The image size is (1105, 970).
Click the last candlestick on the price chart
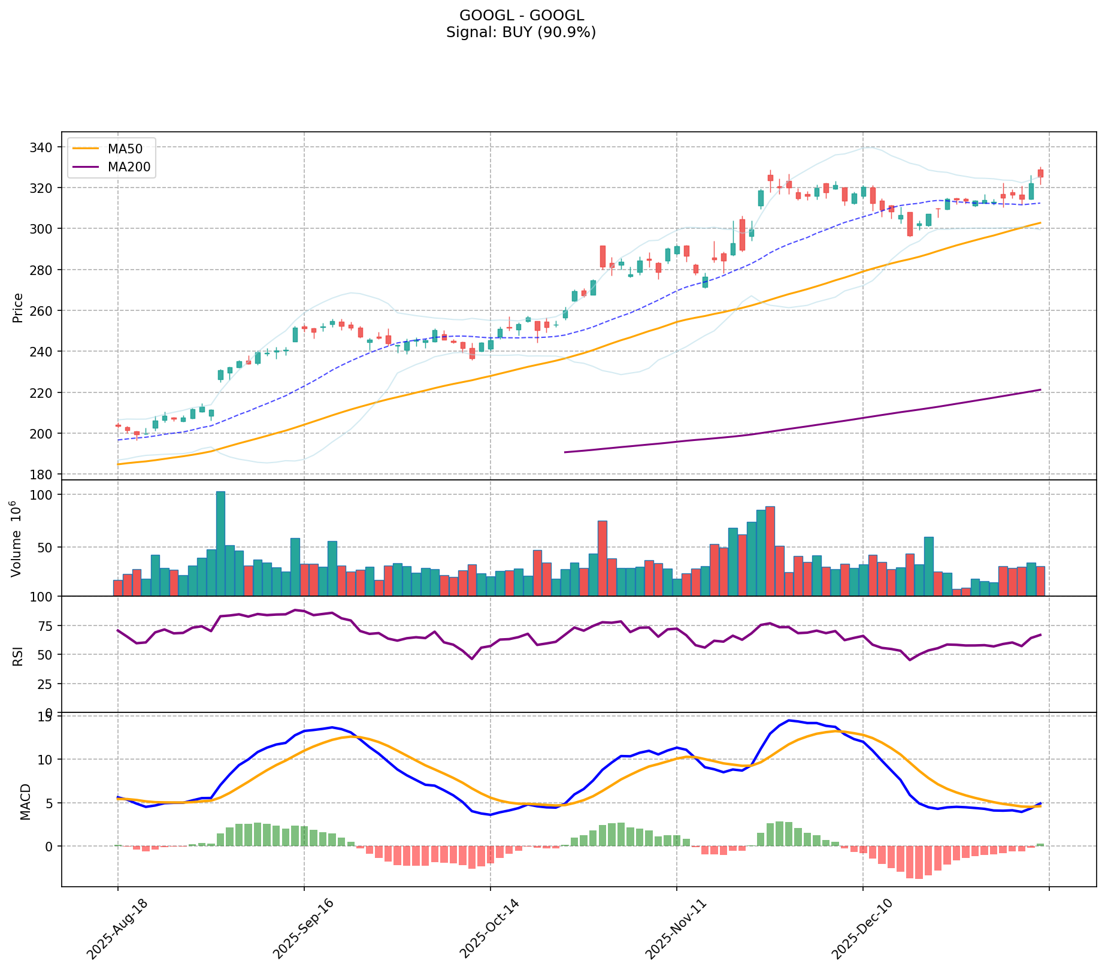pyautogui.click(x=1040, y=174)
